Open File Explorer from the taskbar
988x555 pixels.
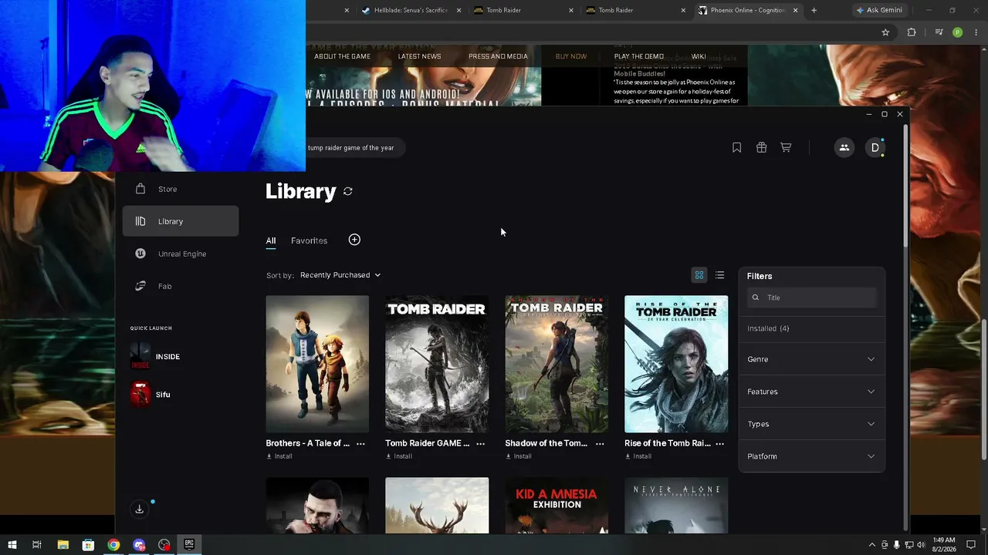coord(63,545)
